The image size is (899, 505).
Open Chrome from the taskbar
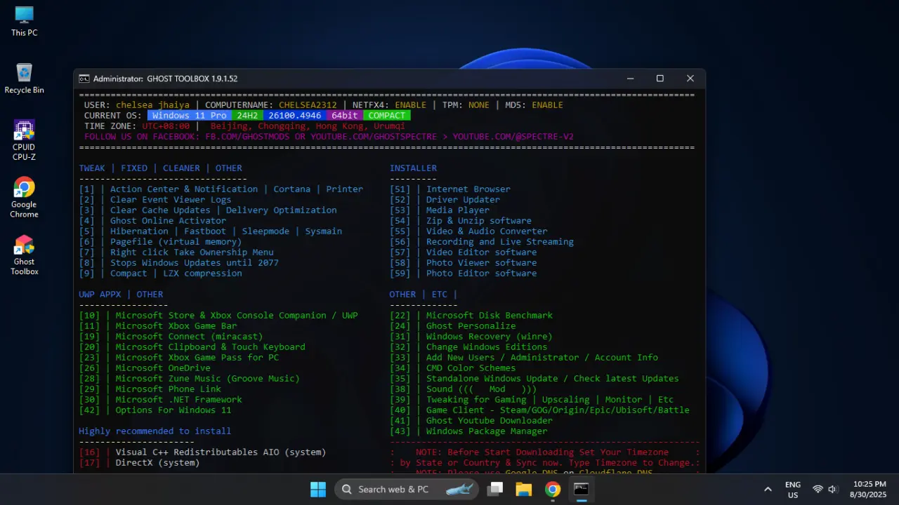pos(553,489)
